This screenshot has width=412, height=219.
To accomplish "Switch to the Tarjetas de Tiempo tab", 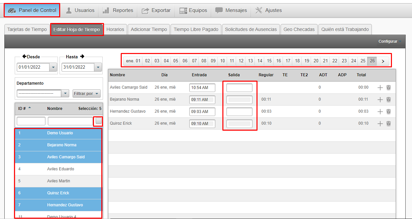I will coord(27,29).
